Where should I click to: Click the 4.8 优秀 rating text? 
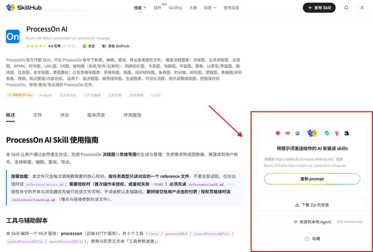55,46
